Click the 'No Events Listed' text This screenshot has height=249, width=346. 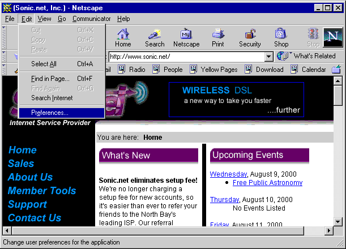pyautogui.click(x=259, y=208)
